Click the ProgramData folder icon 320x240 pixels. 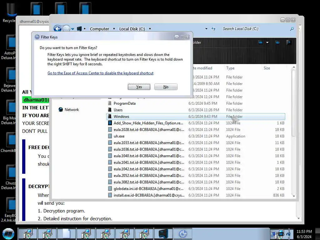(x=110, y=103)
